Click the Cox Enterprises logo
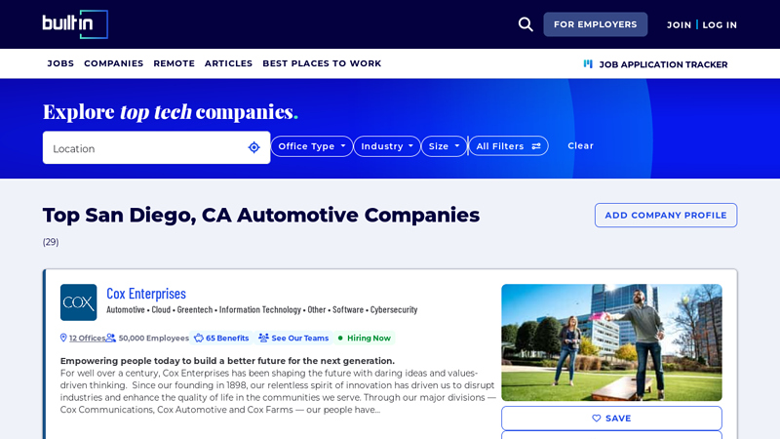780x439 pixels. pos(79,302)
